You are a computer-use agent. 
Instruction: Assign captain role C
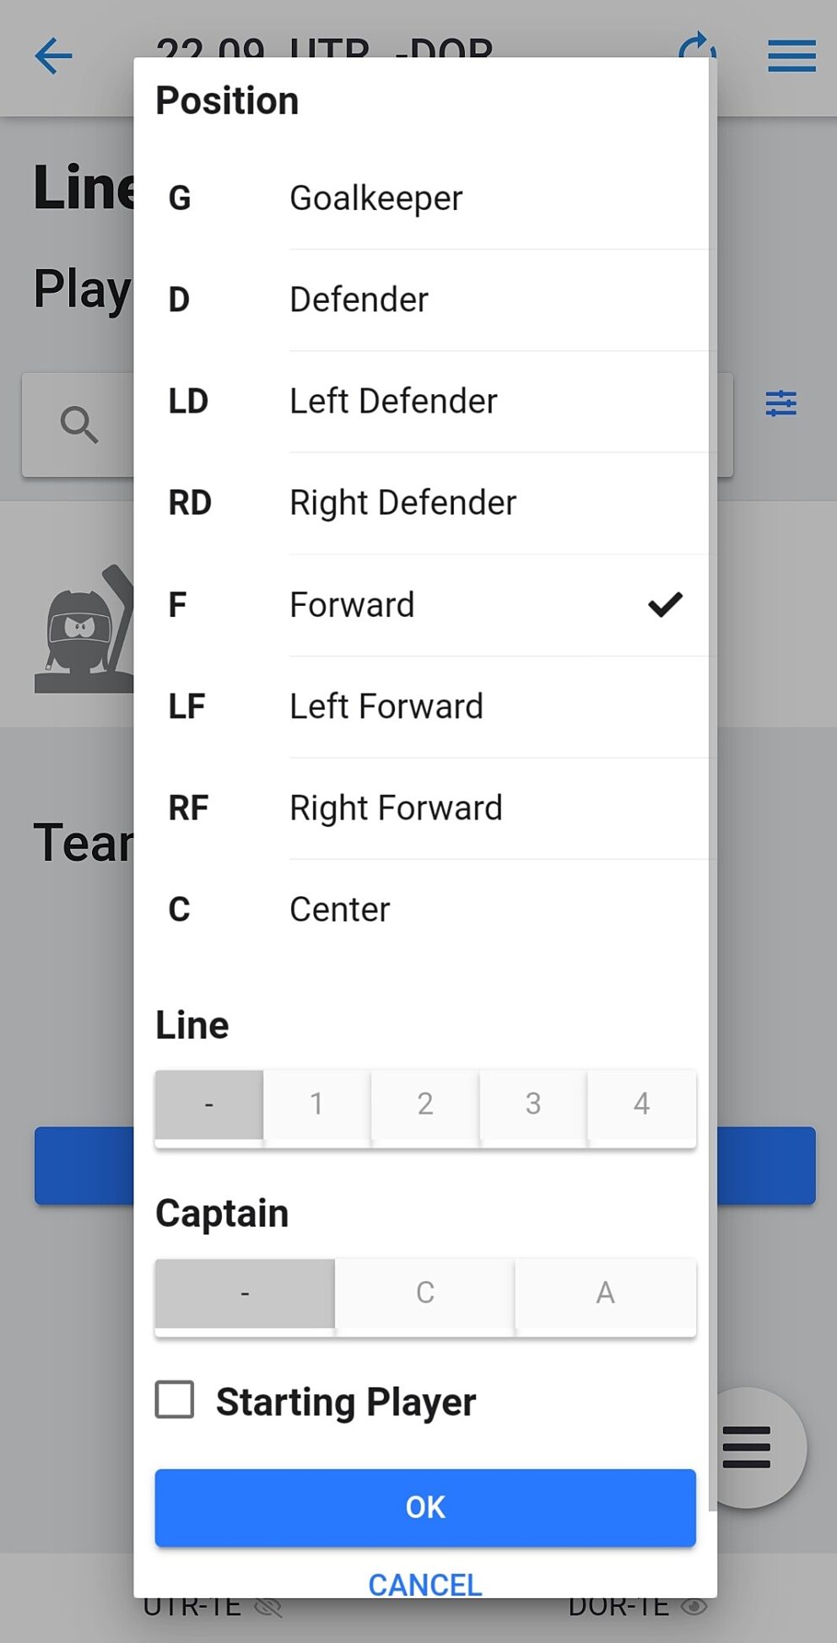pyautogui.click(x=425, y=1293)
